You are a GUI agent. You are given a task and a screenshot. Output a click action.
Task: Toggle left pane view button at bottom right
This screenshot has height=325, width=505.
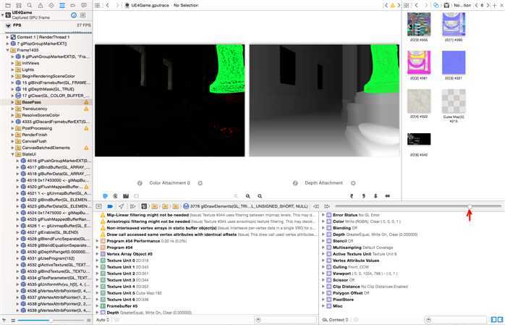point(493,319)
